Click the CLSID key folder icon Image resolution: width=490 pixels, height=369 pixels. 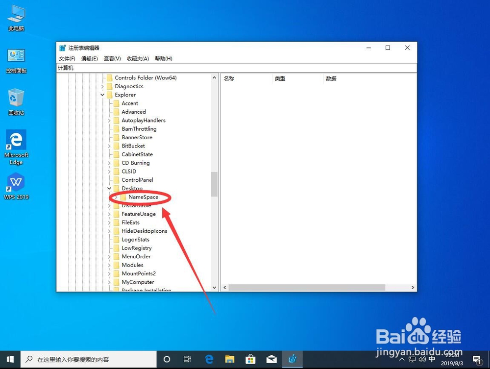[x=116, y=171]
